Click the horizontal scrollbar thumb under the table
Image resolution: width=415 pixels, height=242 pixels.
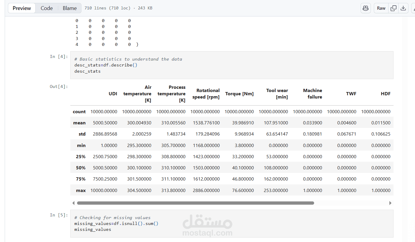(196, 203)
